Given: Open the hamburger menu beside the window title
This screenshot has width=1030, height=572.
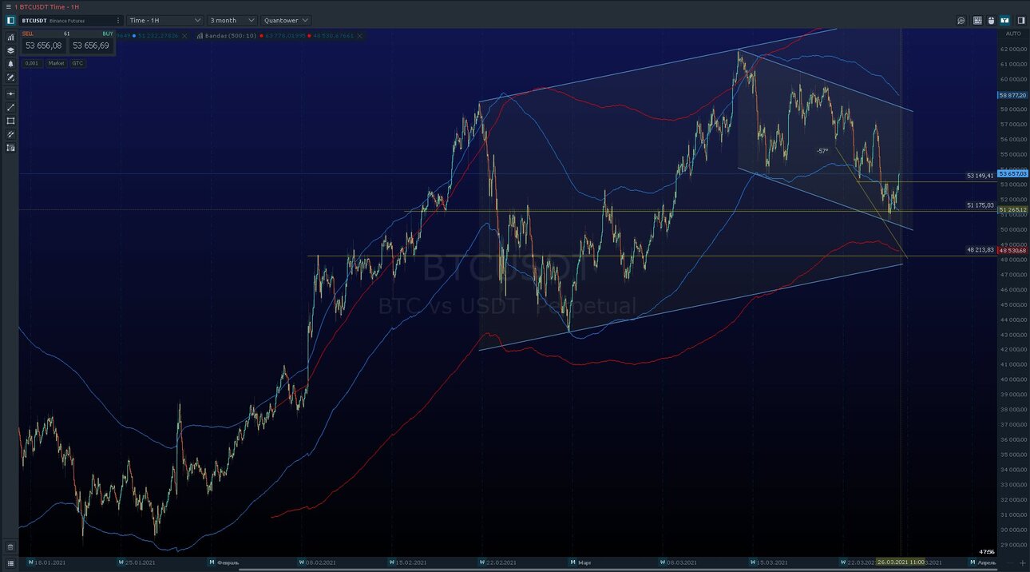Looking at the screenshot, I should click(7, 6).
